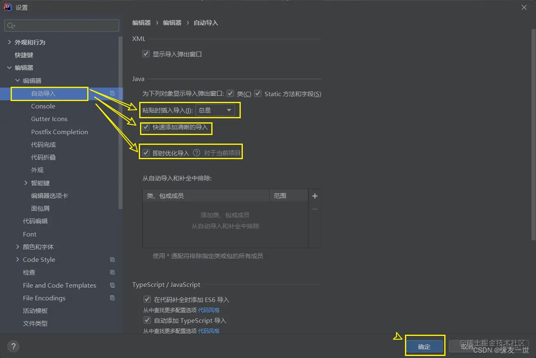Click the copy icon beside File Encodings
This screenshot has height=358, width=536.
(x=112, y=298)
